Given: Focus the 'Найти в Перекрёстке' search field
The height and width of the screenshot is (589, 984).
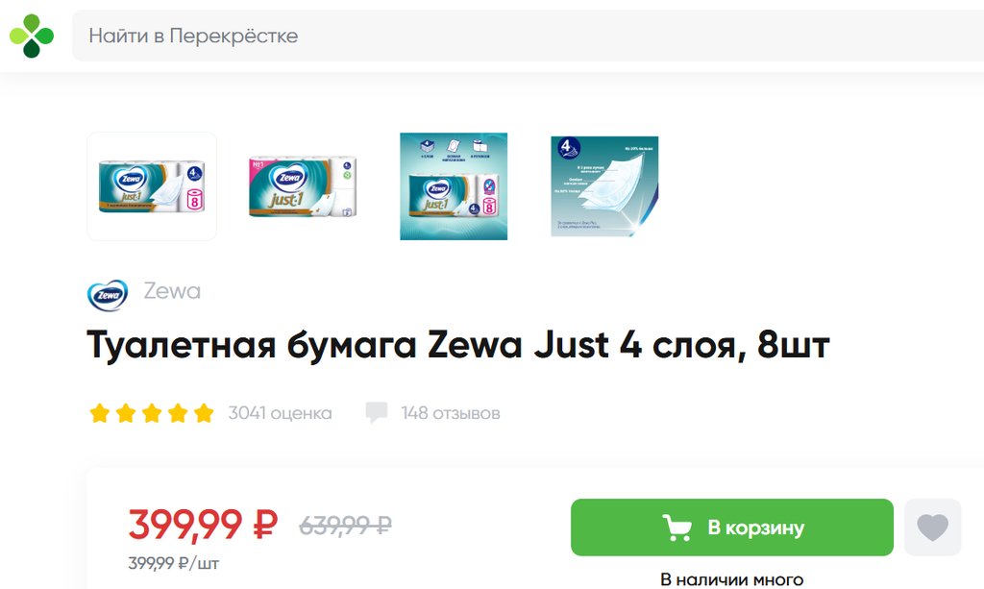Looking at the screenshot, I should click(528, 36).
